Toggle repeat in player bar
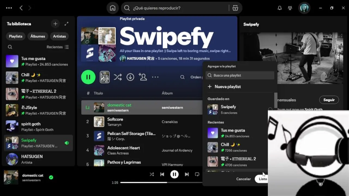The height and width of the screenshot is (196, 349). (197, 174)
